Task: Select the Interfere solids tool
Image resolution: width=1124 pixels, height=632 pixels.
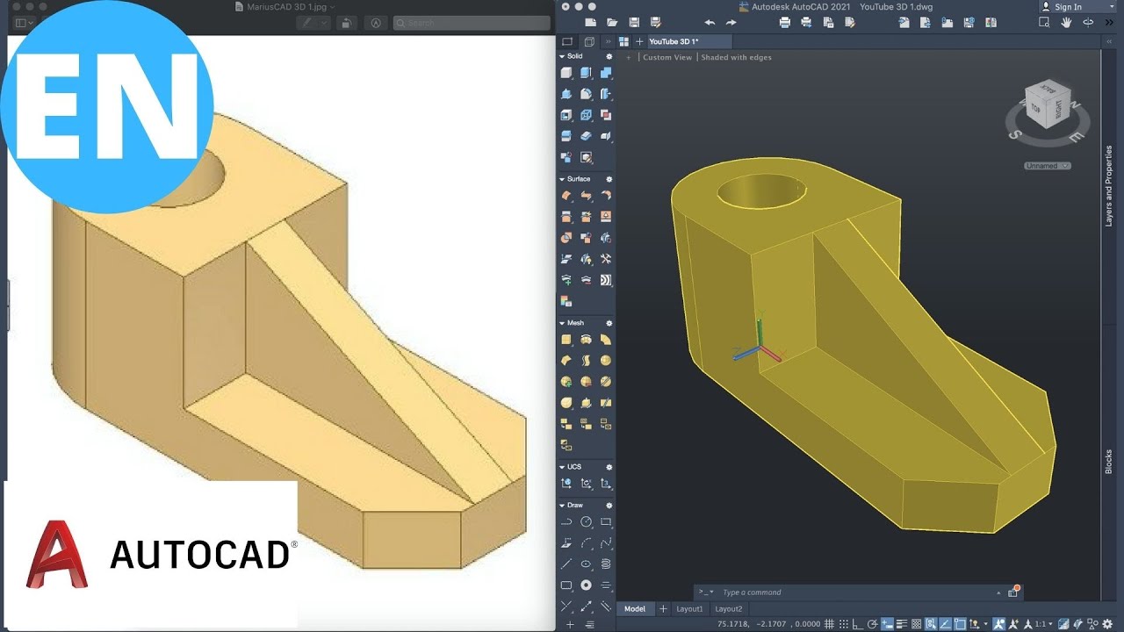Action: [605, 114]
